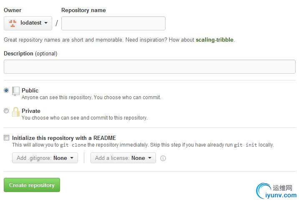
Task: Use the scaling-tribble suggested name link
Action: click(x=214, y=40)
